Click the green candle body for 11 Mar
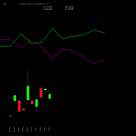Viewport: 136px width, 136px height. tap(37, 103)
